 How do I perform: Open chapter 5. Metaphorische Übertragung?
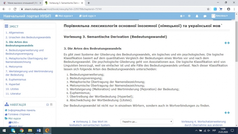26,60
